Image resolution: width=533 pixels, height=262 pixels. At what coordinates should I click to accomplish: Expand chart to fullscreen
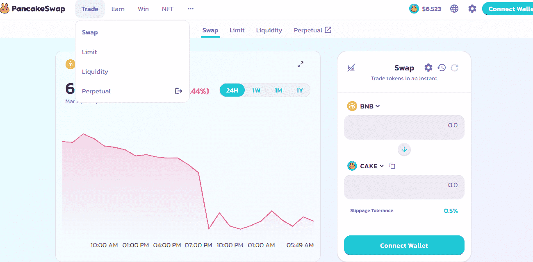301,64
